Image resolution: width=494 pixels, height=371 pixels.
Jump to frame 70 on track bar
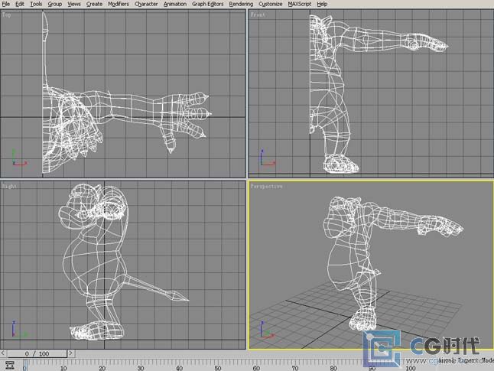point(295,367)
